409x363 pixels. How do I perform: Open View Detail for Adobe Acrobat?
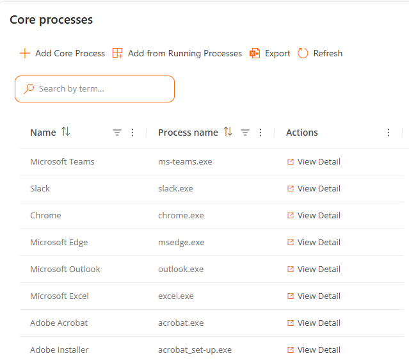(314, 323)
